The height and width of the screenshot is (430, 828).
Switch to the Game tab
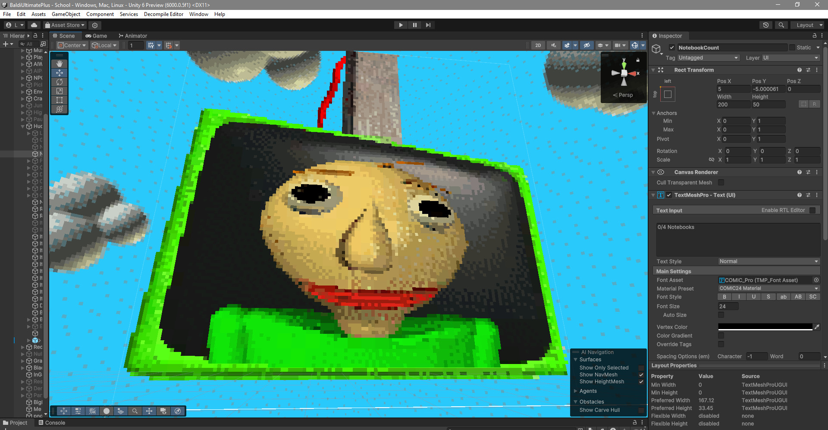[97, 36]
